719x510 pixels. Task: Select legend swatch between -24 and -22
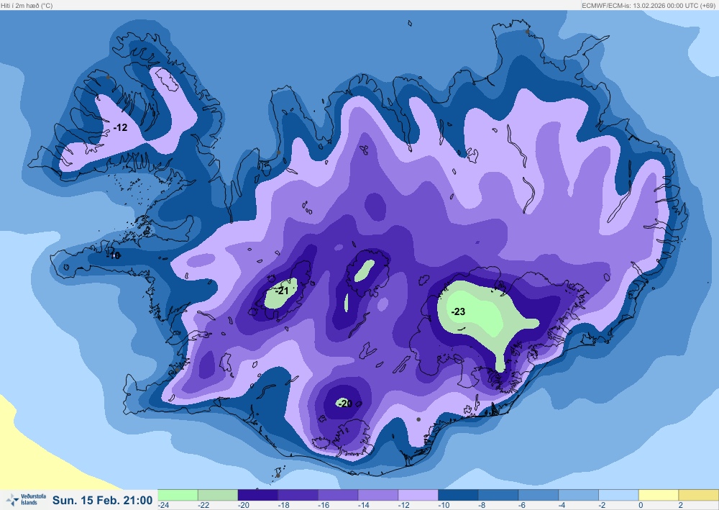pyautogui.click(x=178, y=495)
